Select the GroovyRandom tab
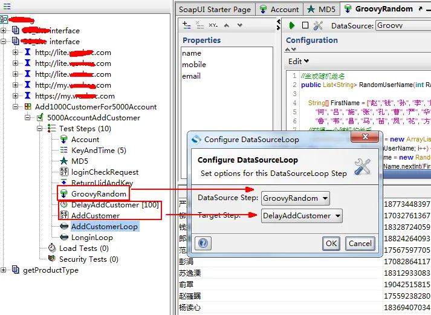The image size is (431, 315). click(x=384, y=9)
